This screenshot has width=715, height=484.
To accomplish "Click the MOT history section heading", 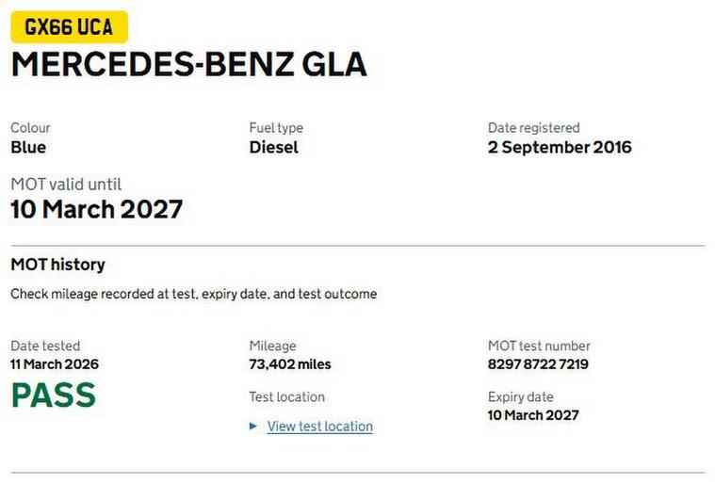I will coord(57,265).
